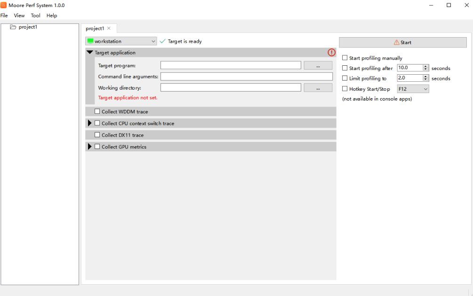The image size is (473, 296).
Task: Collapse the Target application section
Action: pyautogui.click(x=90, y=53)
